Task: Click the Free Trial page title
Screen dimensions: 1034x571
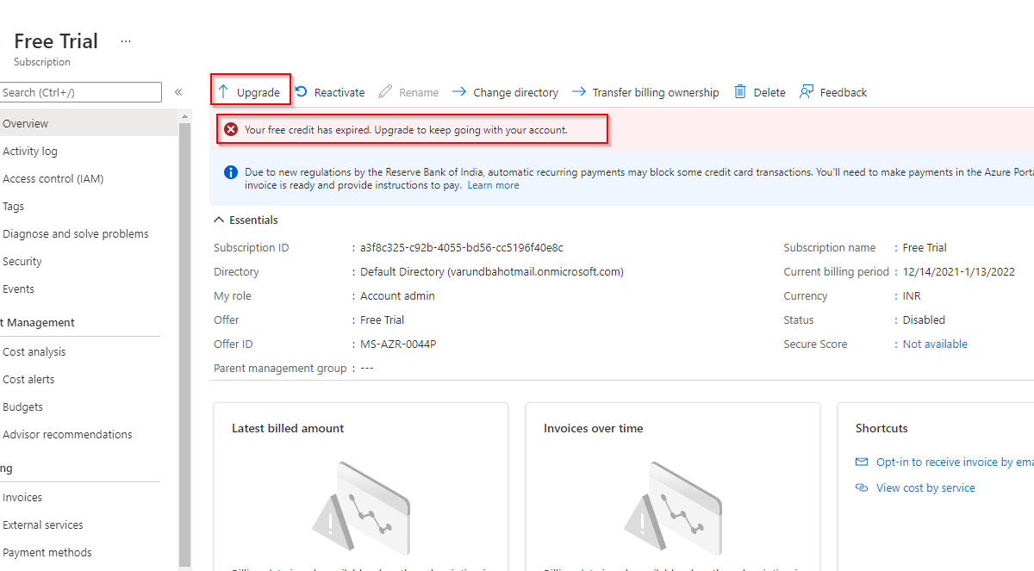Action: click(x=56, y=40)
